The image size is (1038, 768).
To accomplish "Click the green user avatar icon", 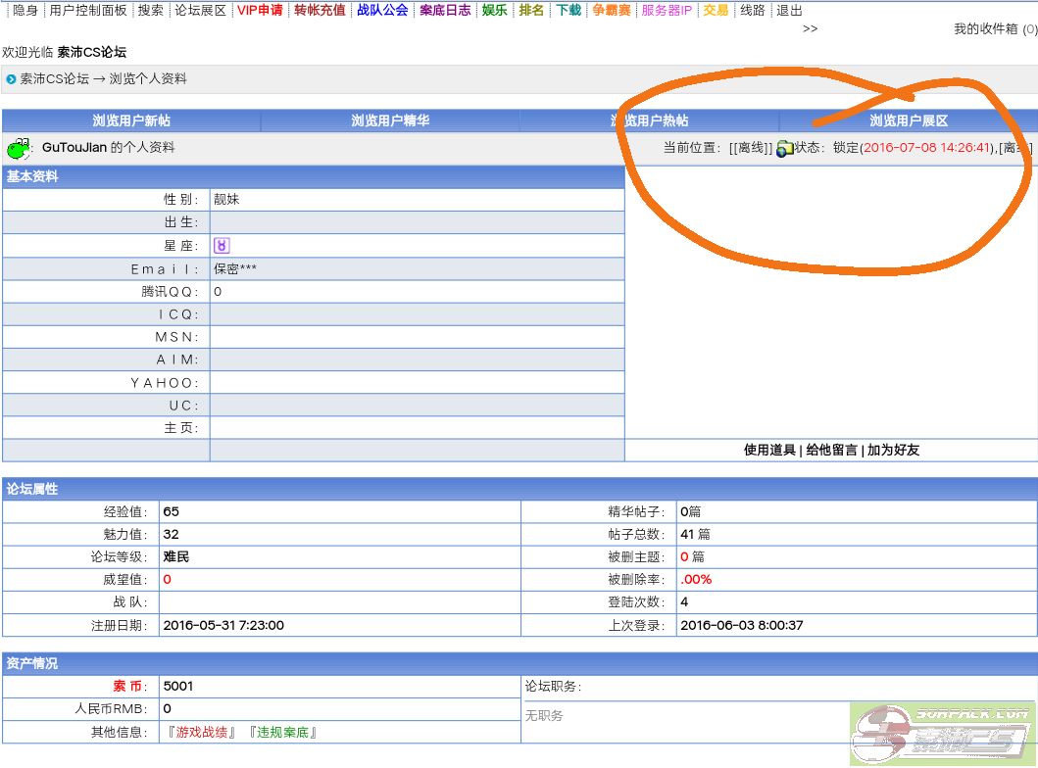I will tap(19, 148).
